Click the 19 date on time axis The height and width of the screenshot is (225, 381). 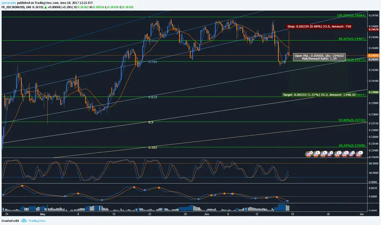(293, 214)
